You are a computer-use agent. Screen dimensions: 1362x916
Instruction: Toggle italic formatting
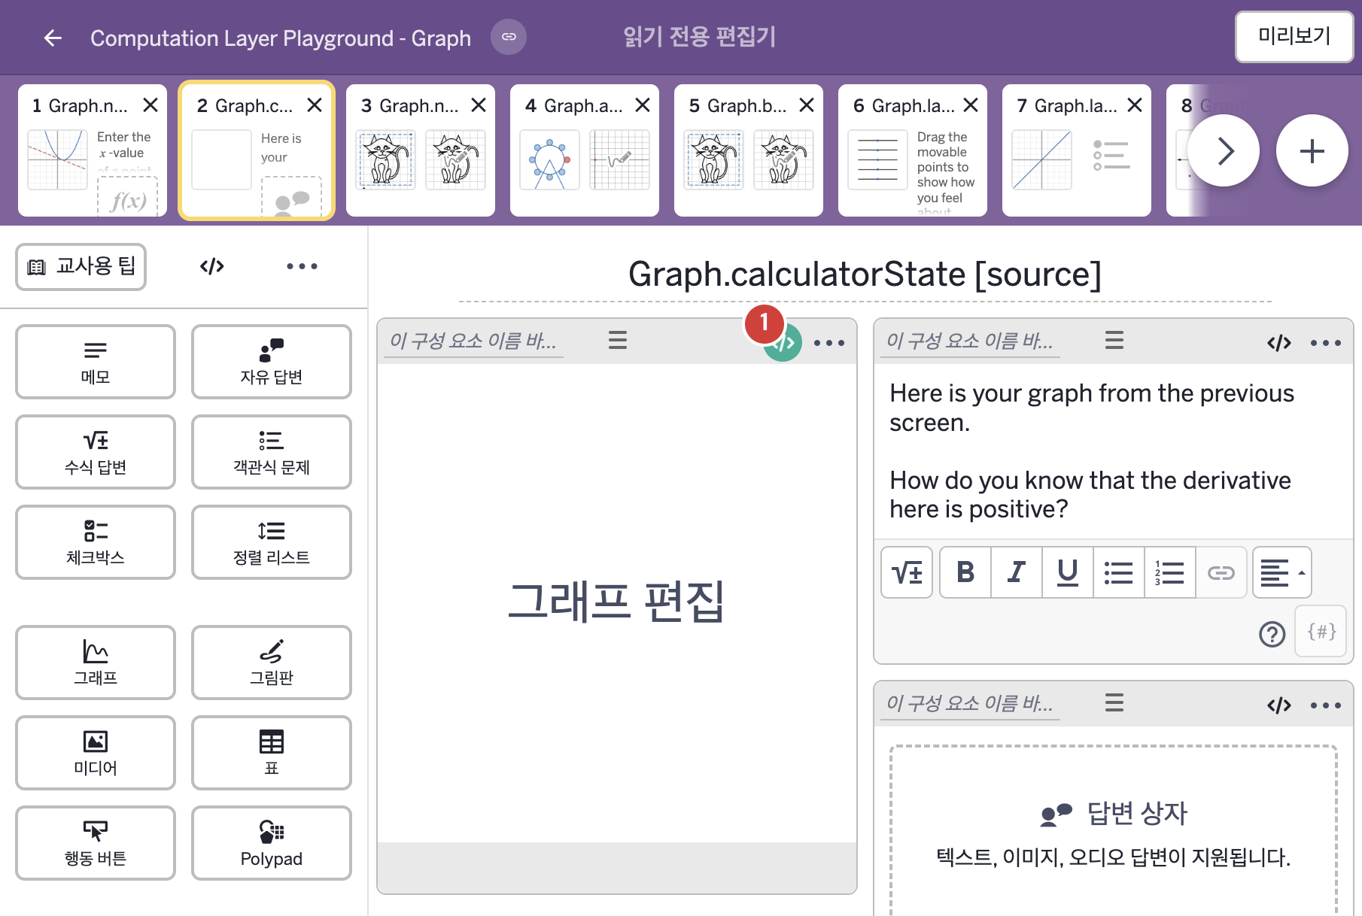click(x=1017, y=572)
